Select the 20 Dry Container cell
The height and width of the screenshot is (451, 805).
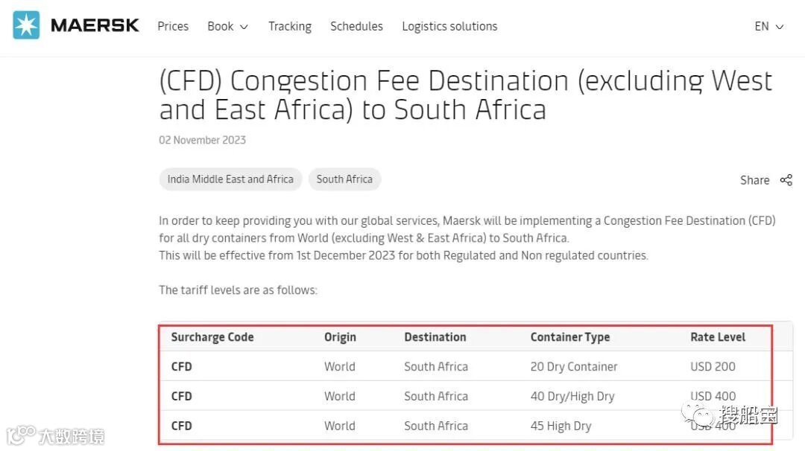point(574,367)
